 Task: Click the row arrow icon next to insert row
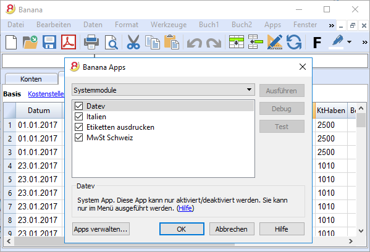[x=256, y=42]
